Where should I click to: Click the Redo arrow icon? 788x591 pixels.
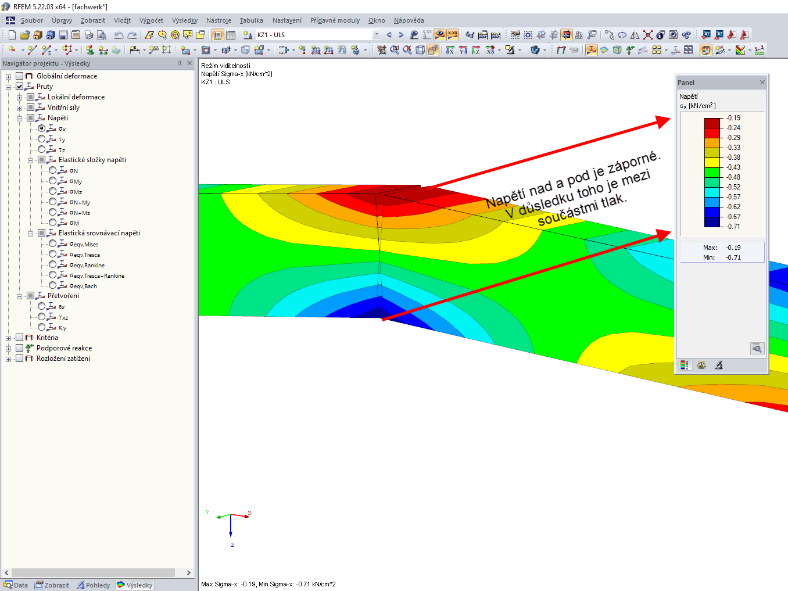[132, 35]
